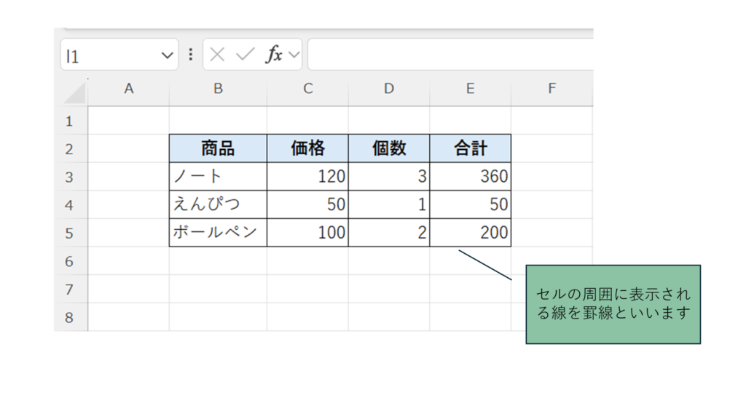This screenshot has height=419, width=746.
Task: Select the cell containing ボールペン
Action: pos(218,234)
